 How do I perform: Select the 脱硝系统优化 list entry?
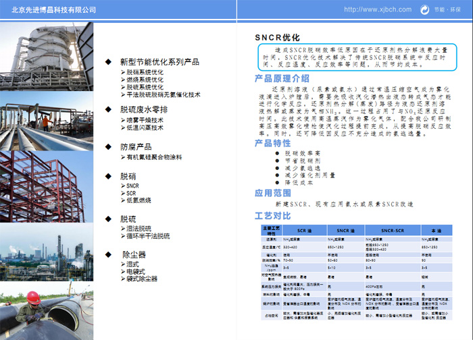point(145,72)
